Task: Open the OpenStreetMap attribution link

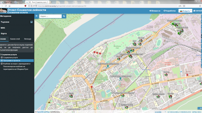Action: click(x=43, y=112)
